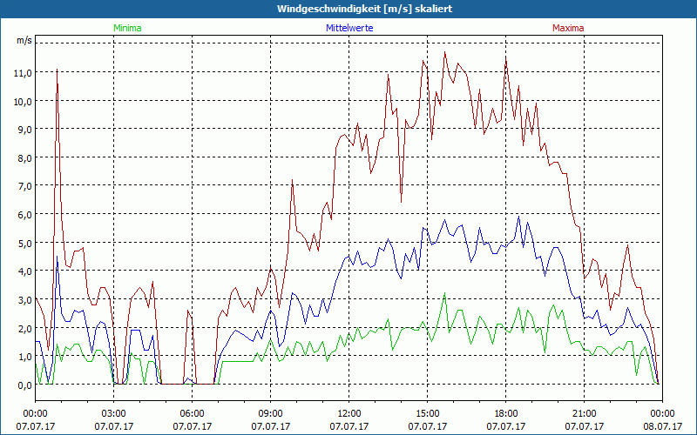Click the 7,0 y-axis value
The image size is (697, 435).
pyautogui.click(x=24, y=186)
